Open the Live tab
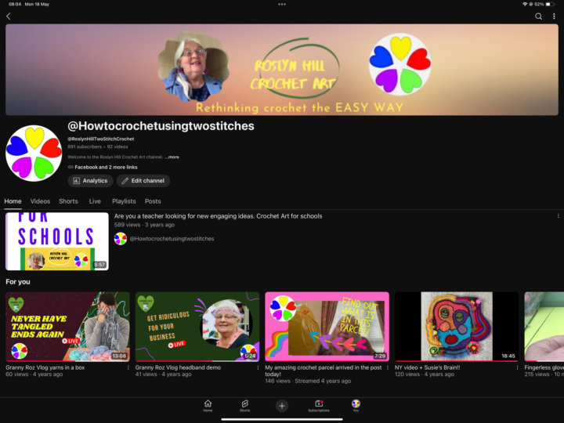The width and height of the screenshot is (564, 423). (x=95, y=201)
